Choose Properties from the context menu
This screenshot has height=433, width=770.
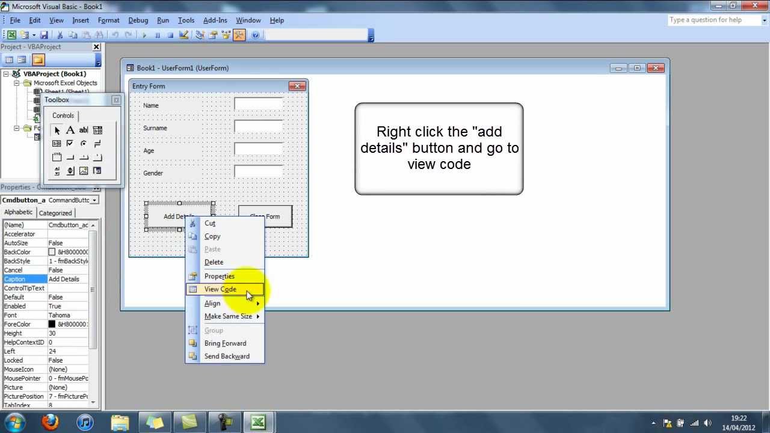click(225, 276)
